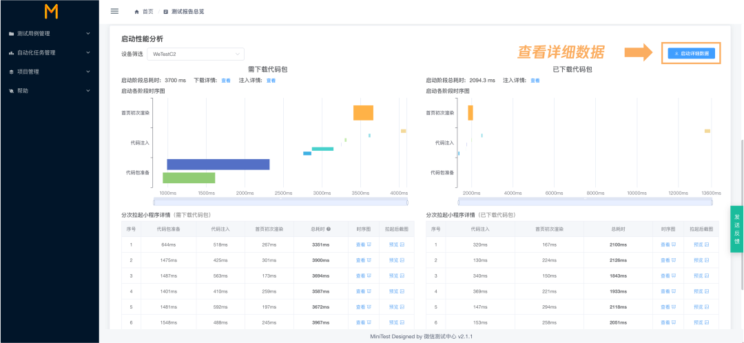Image resolution: width=744 pixels, height=343 pixels.
Task: View 时序图 for row 1933ms
Action: click(x=668, y=291)
